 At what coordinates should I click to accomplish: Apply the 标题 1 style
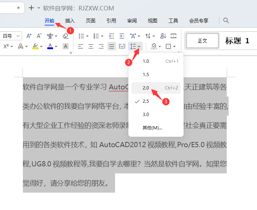pyautogui.click(x=237, y=41)
